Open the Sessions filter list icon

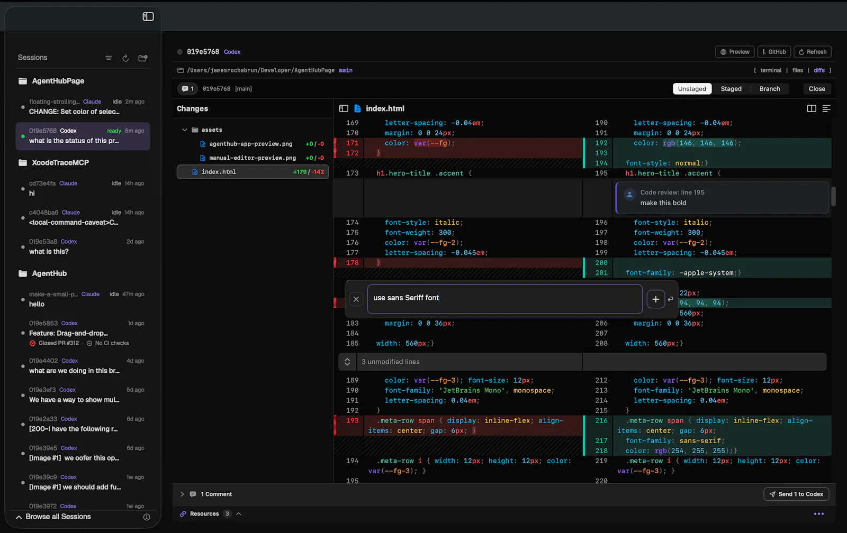(109, 58)
